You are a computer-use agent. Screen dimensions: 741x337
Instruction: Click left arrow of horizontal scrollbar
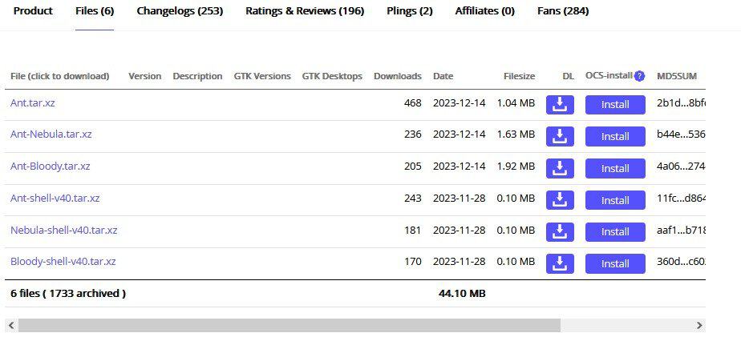point(10,326)
